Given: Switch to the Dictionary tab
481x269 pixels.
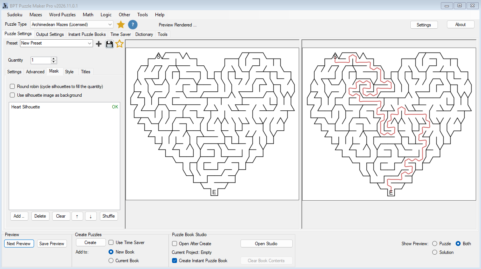Looking at the screenshot, I should click(x=144, y=34).
